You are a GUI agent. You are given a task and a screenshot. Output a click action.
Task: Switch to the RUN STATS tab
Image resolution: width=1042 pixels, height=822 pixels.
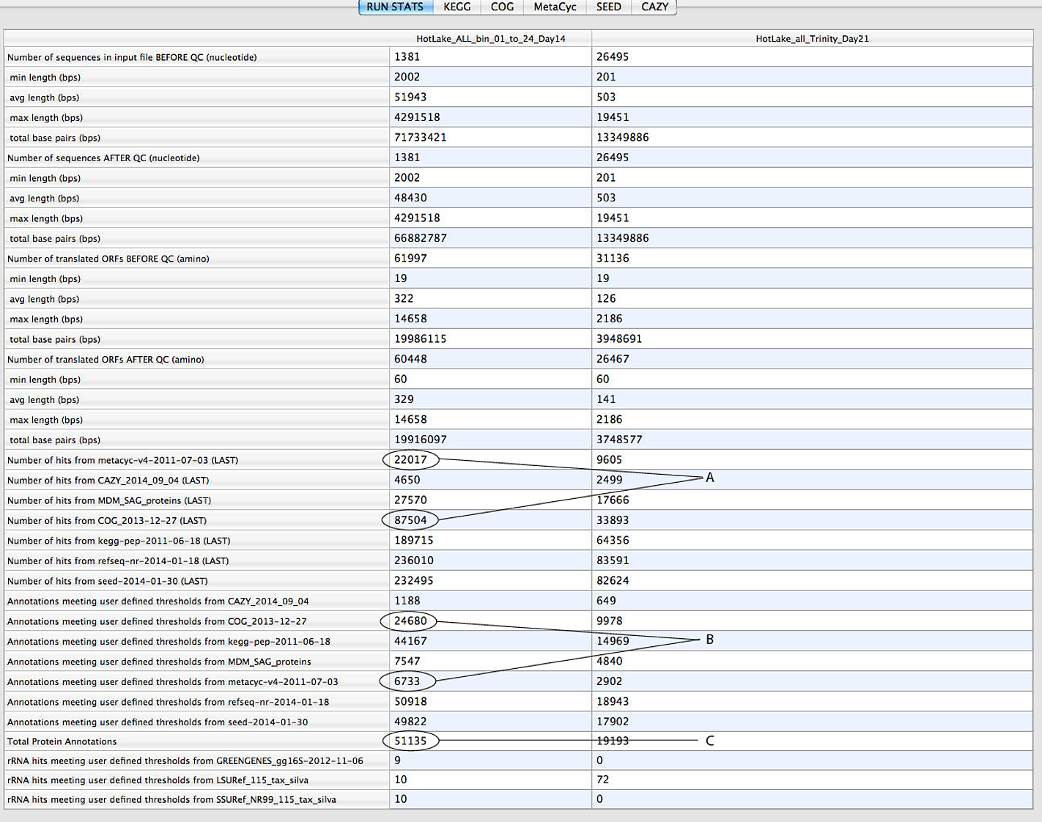pos(395,7)
